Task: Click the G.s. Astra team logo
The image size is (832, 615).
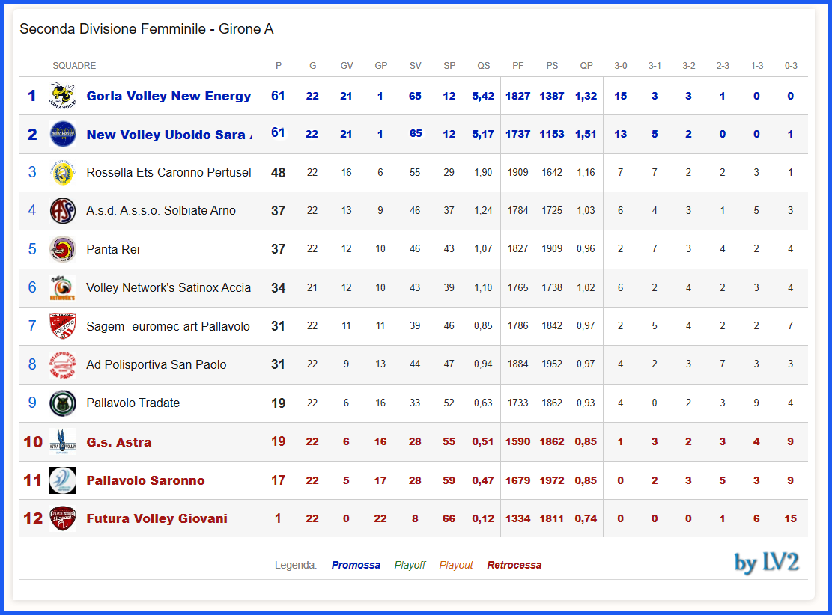Action: 63,441
